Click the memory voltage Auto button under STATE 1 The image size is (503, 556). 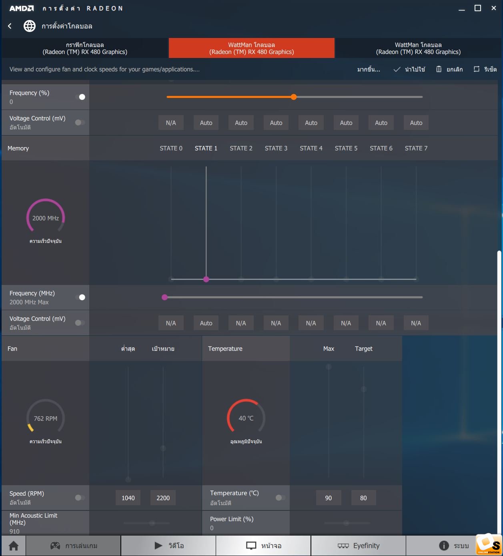[206, 323]
